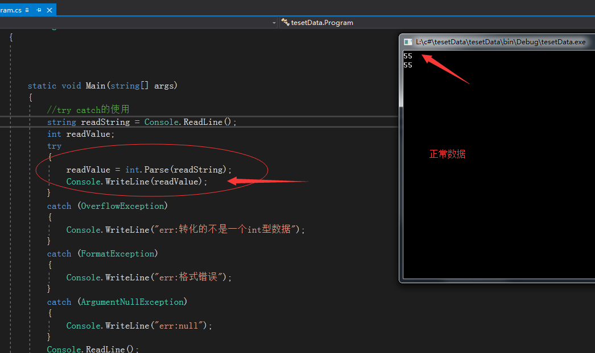
Task: Click catch (ArgumentNullException) line
Action: [117, 302]
